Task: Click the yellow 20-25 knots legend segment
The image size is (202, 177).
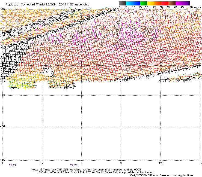Action: click(x=151, y=3)
